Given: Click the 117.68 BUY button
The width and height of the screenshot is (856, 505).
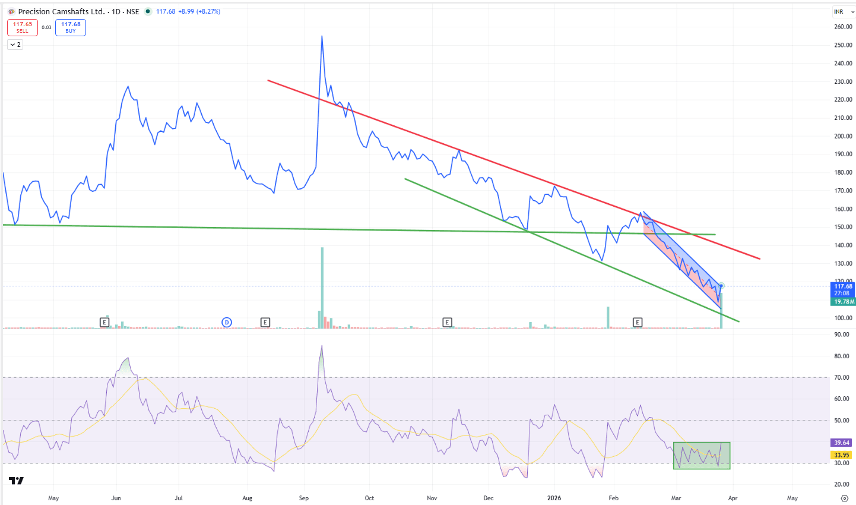Looking at the screenshot, I should pos(71,27).
